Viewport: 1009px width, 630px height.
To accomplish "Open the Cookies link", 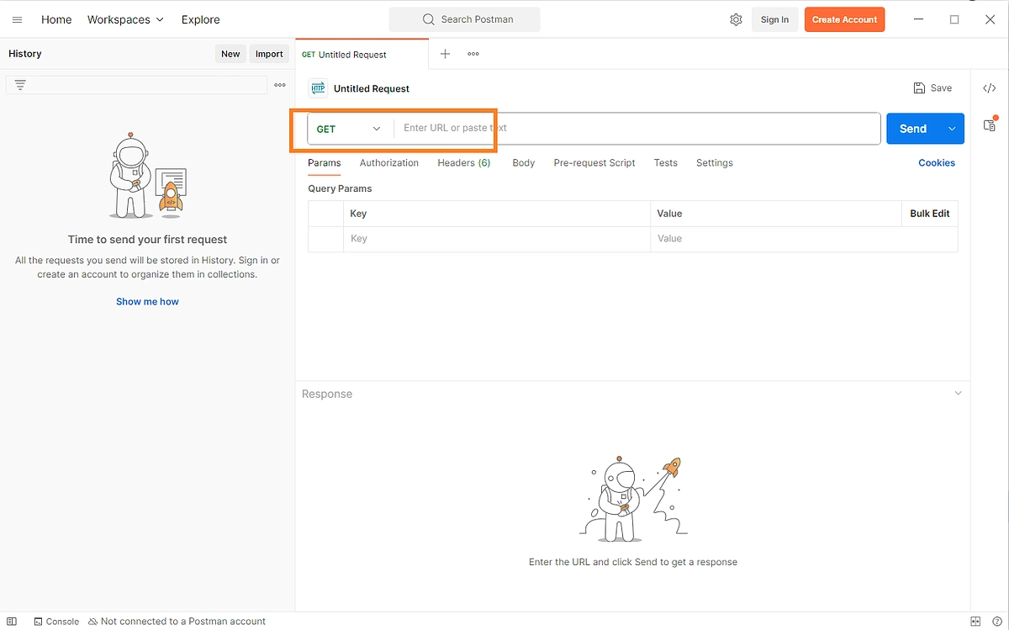I will [x=937, y=163].
